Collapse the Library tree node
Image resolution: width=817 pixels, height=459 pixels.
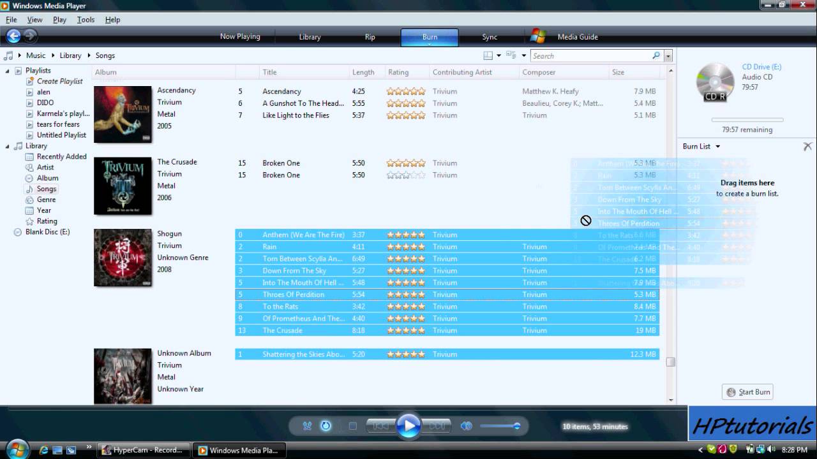(x=8, y=146)
